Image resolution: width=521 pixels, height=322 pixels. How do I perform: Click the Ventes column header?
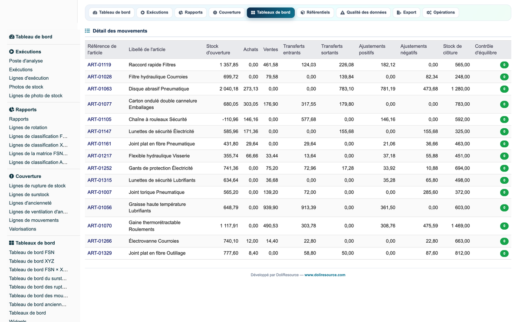pos(270,49)
